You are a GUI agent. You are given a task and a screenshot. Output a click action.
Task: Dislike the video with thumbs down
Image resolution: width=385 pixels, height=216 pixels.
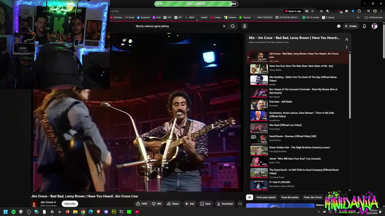point(156,204)
